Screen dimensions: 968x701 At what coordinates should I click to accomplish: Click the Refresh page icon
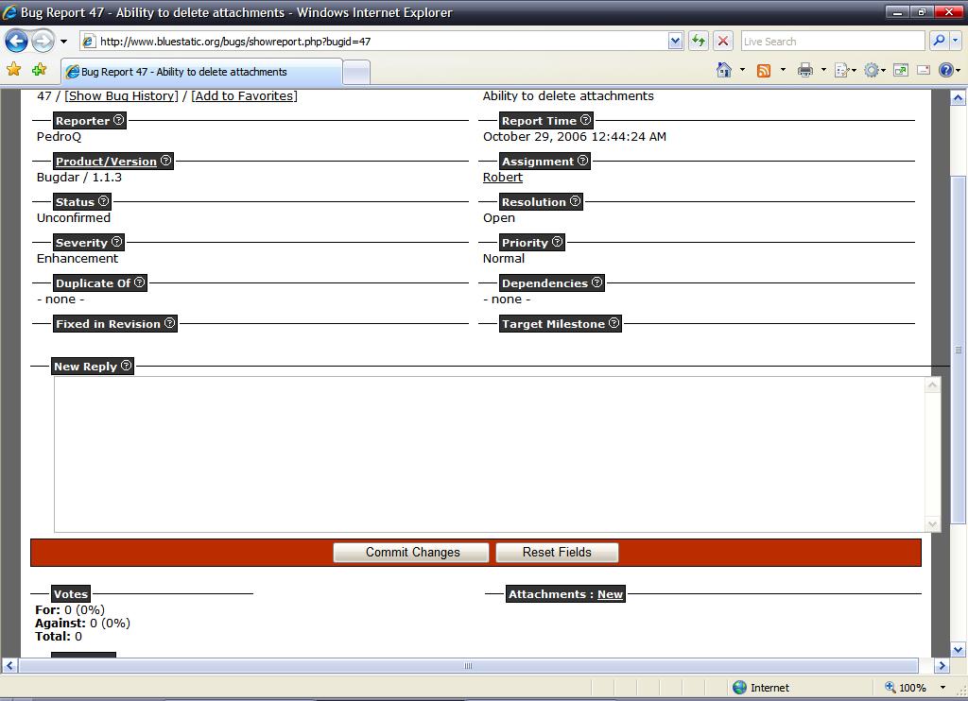(x=699, y=41)
